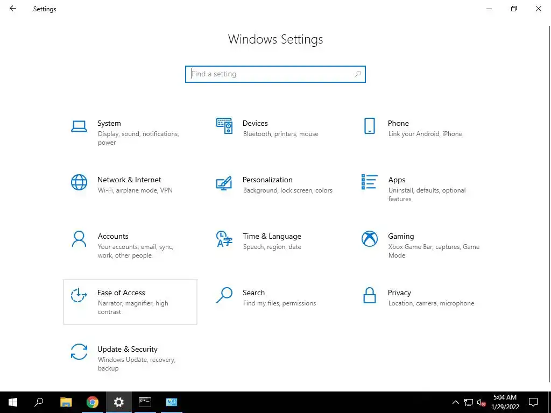Click the System heading text

coord(109,123)
